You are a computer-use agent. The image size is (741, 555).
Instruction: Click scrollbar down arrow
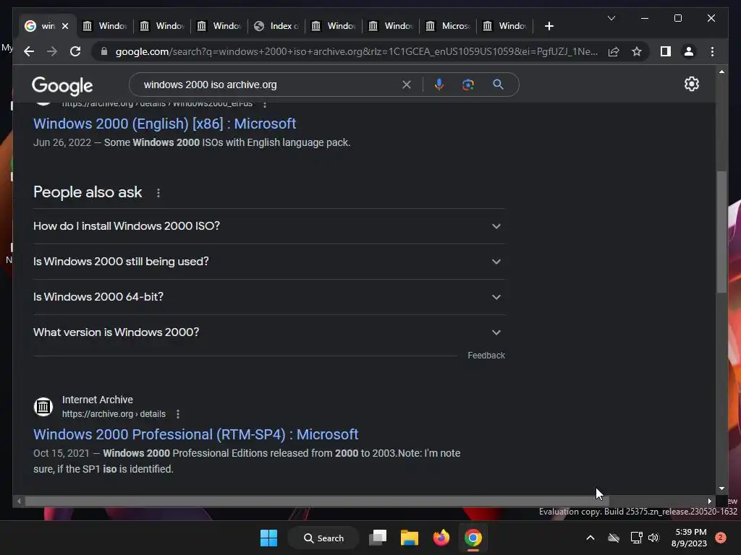[x=721, y=489]
